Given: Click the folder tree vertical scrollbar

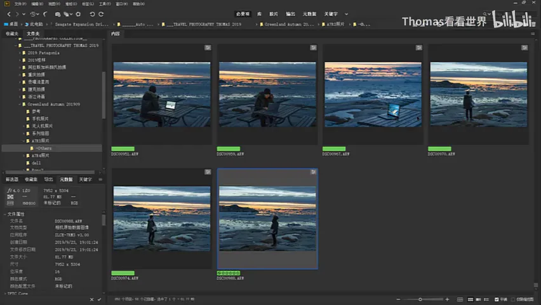Looking at the screenshot, I should click(104, 95).
